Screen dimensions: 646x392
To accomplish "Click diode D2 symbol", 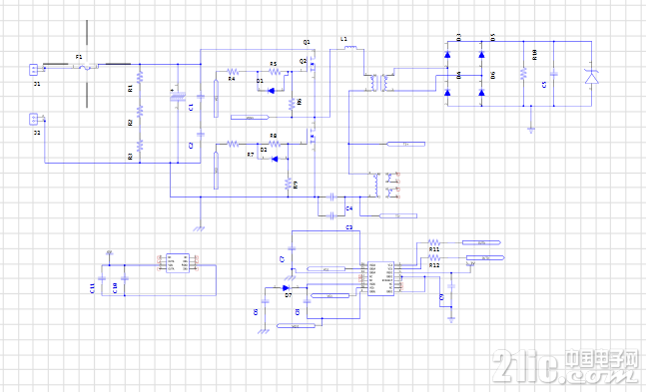I will click(x=275, y=159).
